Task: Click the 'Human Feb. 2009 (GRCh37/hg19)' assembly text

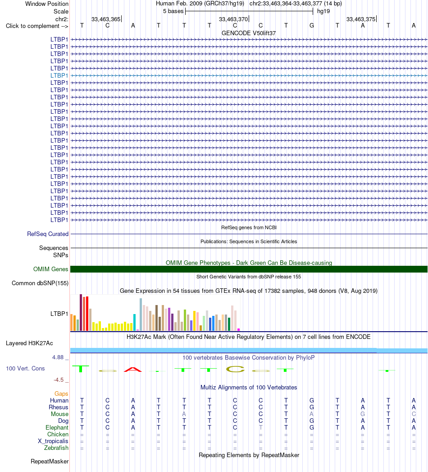Action: tap(200, 4)
